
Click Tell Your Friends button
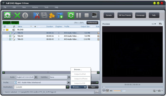(x=125, y=15)
